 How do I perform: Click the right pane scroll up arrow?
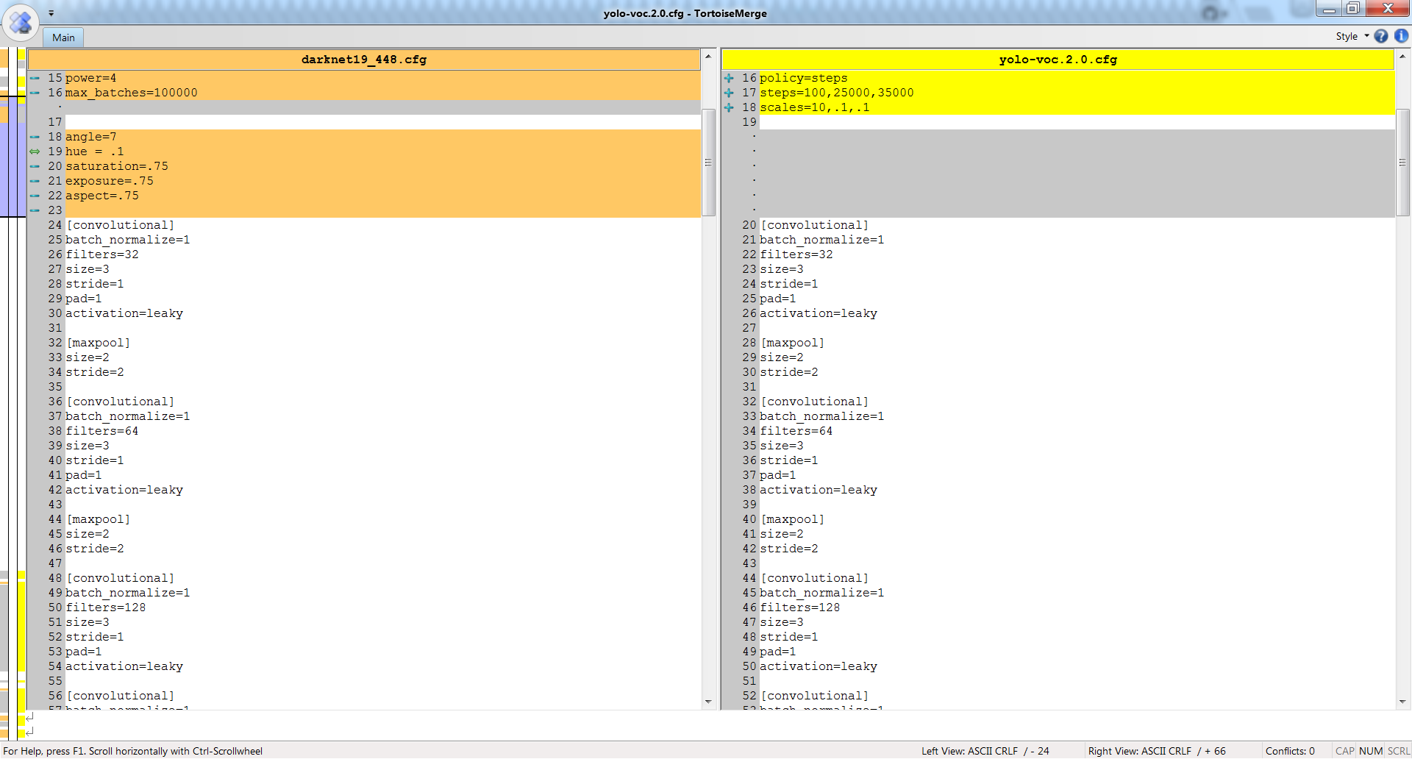pyautogui.click(x=1402, y=57)
